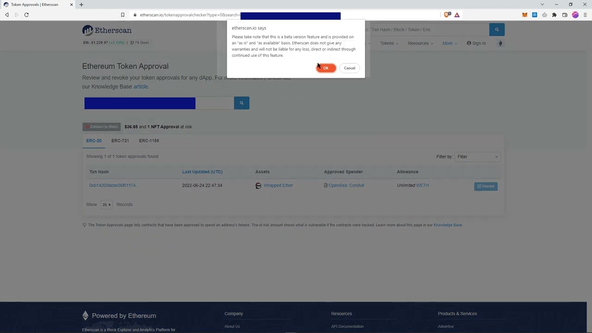Click the Etherscan logo
This screenshot has height=333, width=592.
(x=107, y=30)
